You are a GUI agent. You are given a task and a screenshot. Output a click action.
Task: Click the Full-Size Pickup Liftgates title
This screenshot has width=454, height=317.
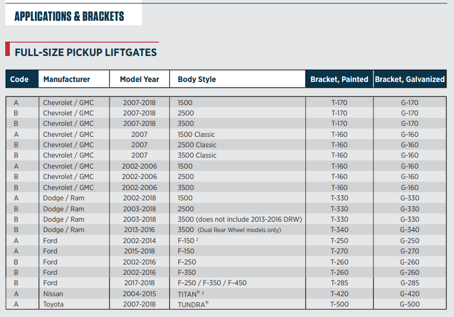coord(86,52)
